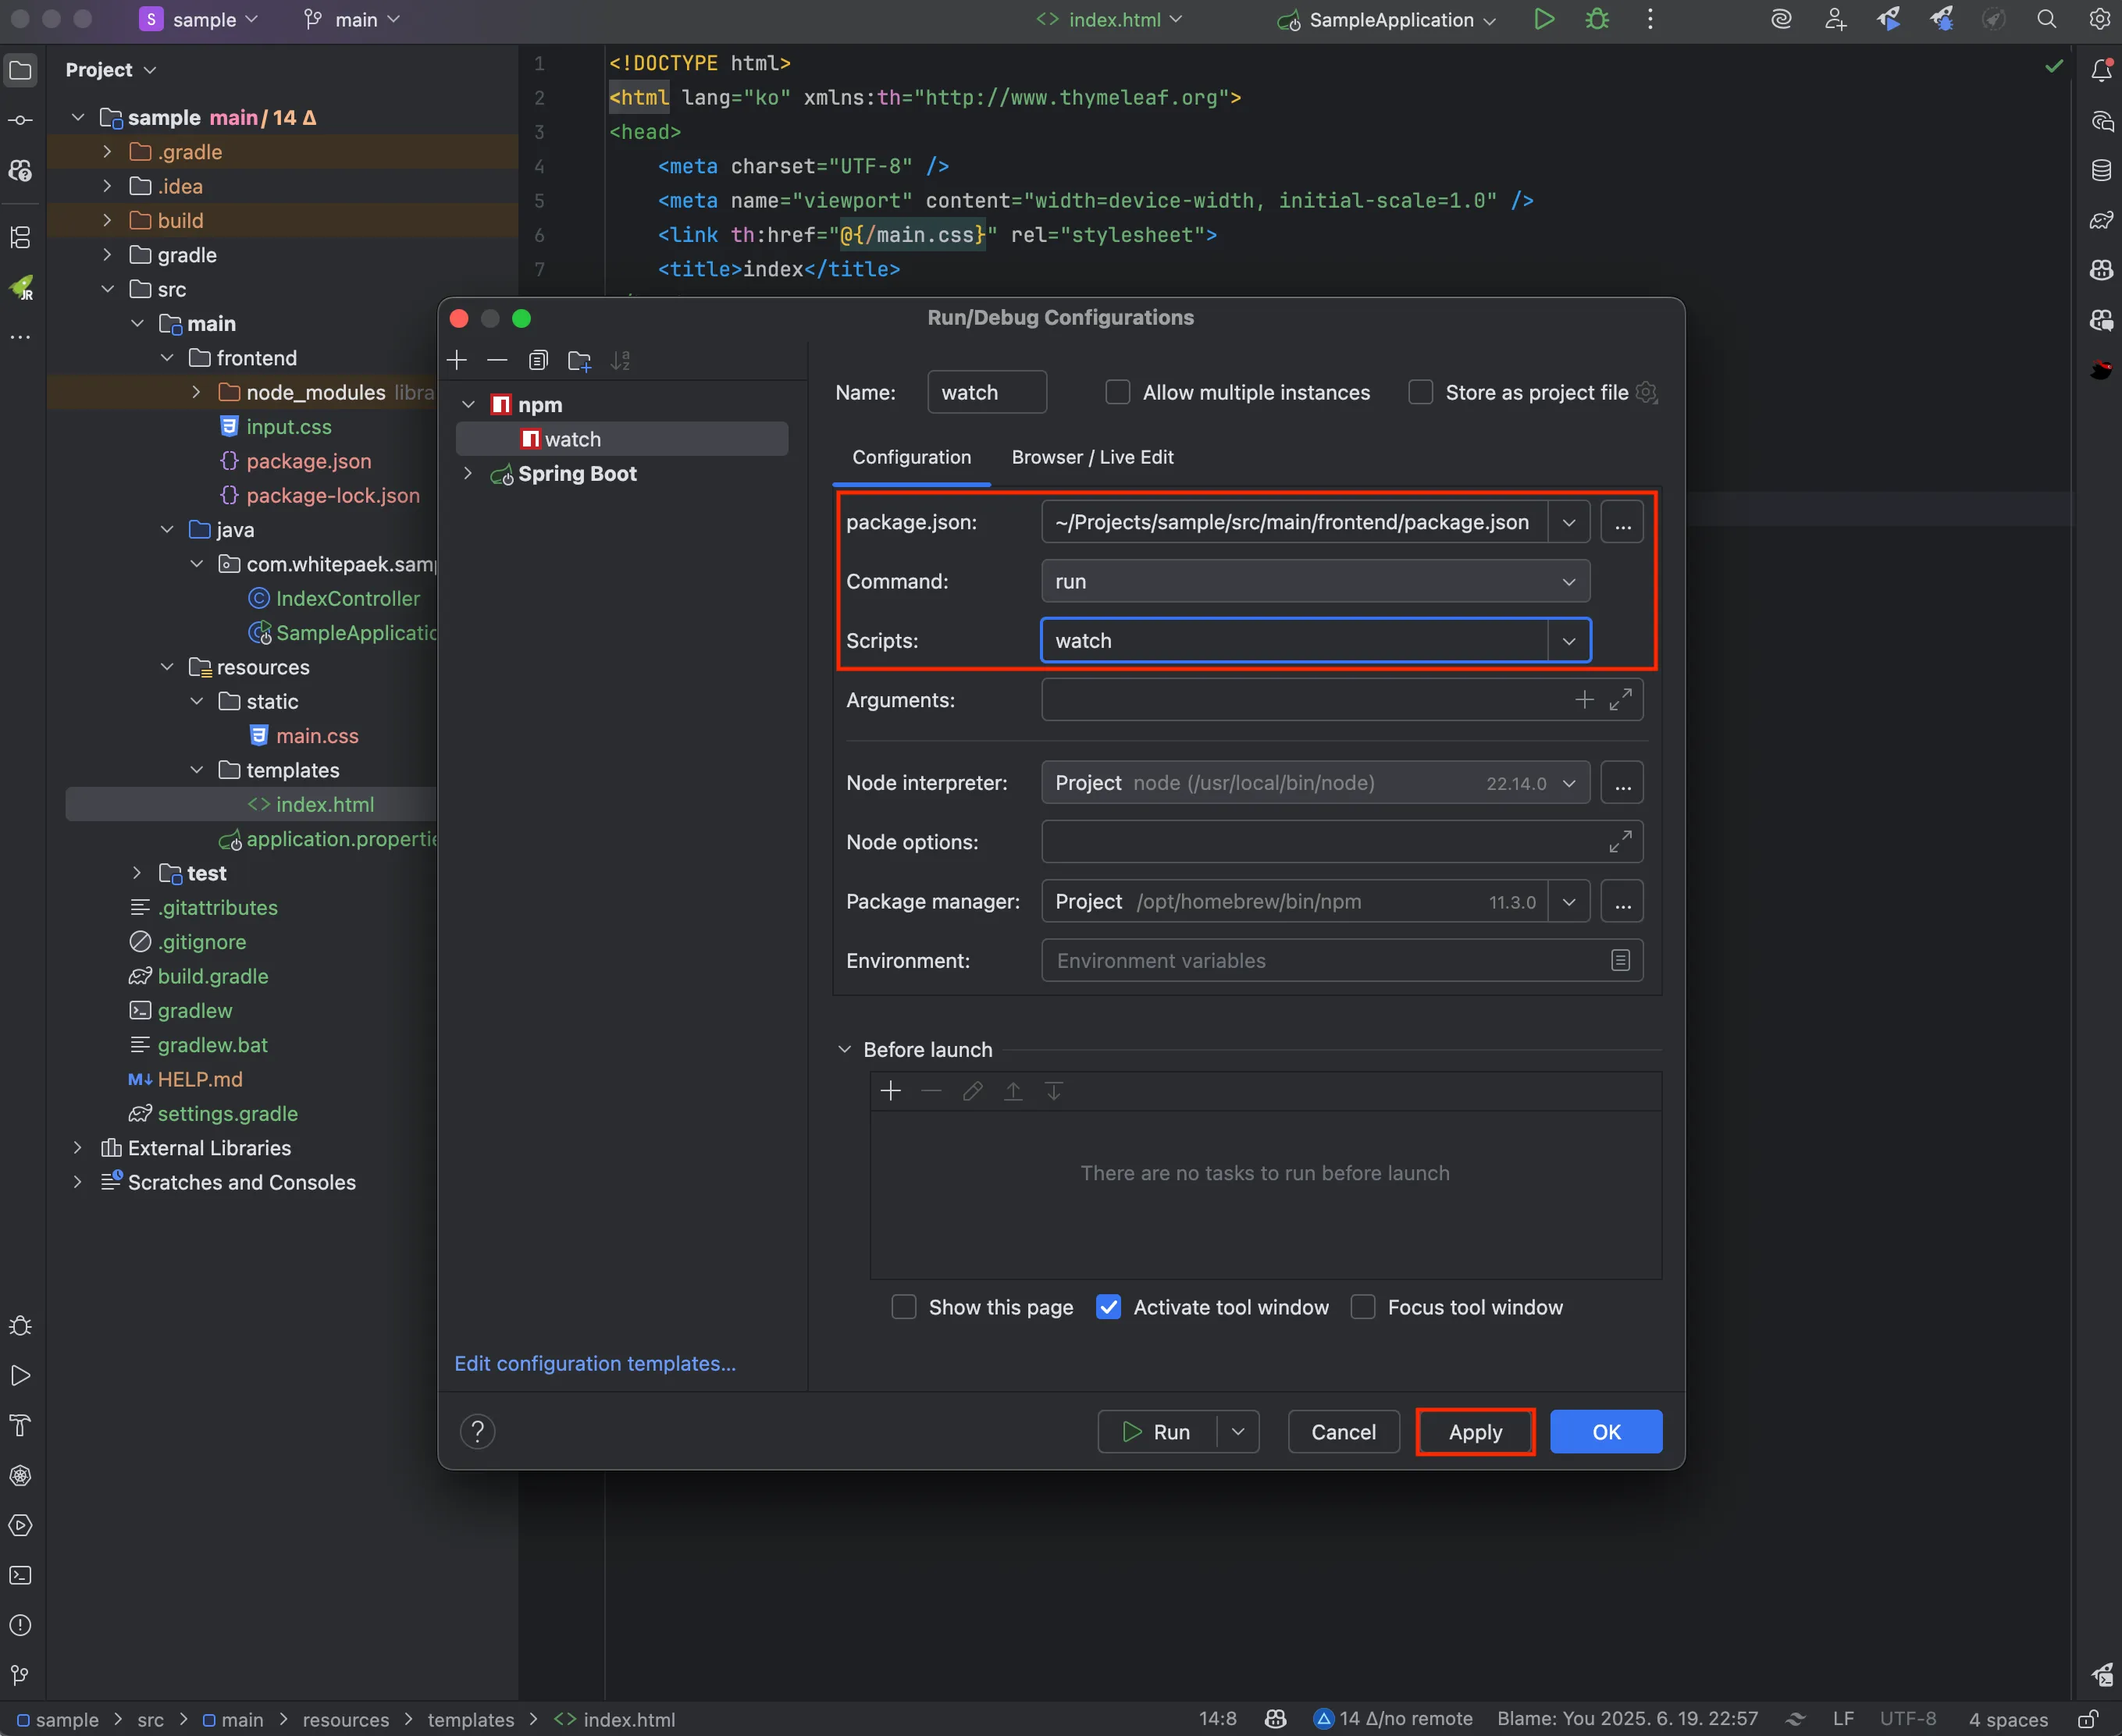The image size is (2122, 1736).
Task: Remove the selected configuration with the minus icon
Action: [x=497, y=360]
